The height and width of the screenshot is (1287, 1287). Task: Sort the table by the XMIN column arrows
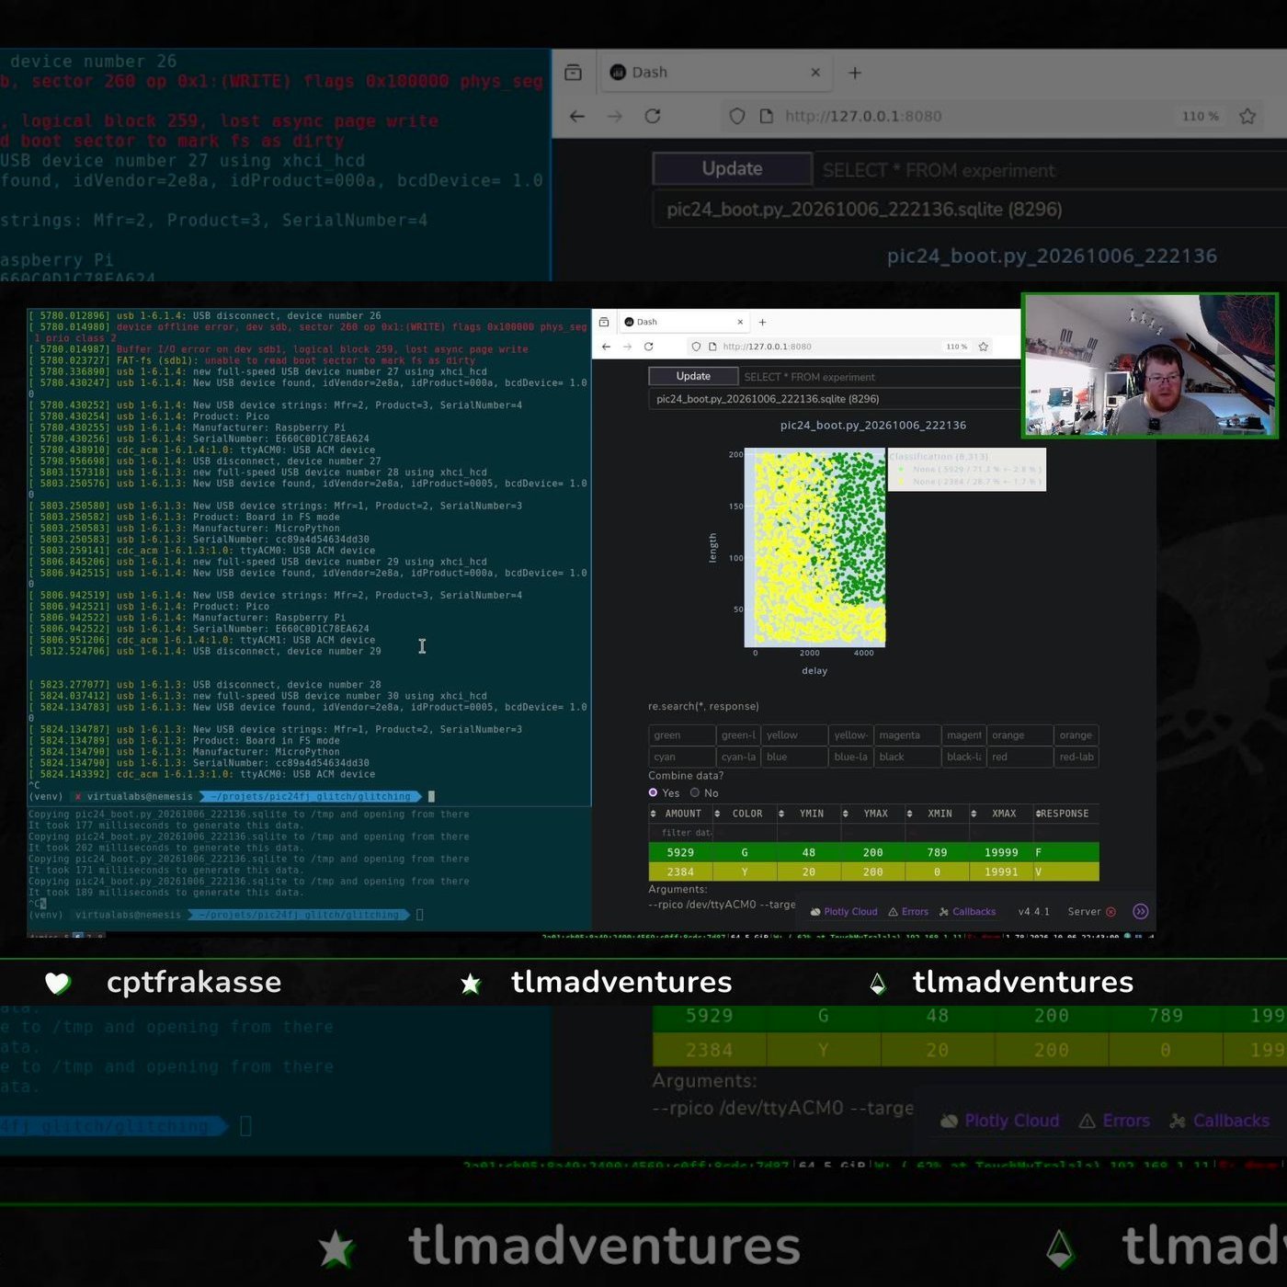click(x=909, y=814)
